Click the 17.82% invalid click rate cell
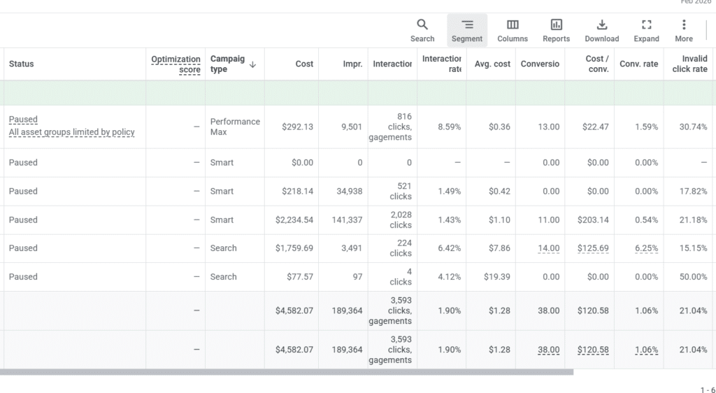The image size is (716, 393). pyautogui.click(x=693, y=191)
